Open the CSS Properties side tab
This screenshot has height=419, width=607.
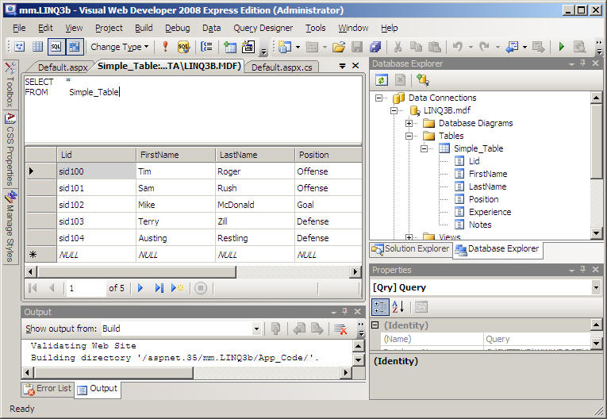(10, 149)
